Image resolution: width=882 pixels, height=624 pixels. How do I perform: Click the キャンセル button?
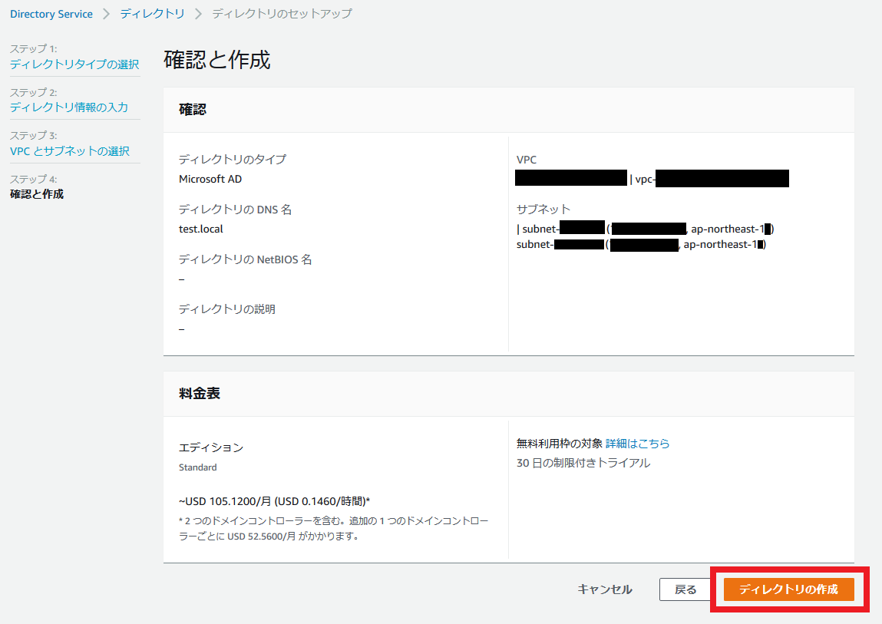coord(605,589)
